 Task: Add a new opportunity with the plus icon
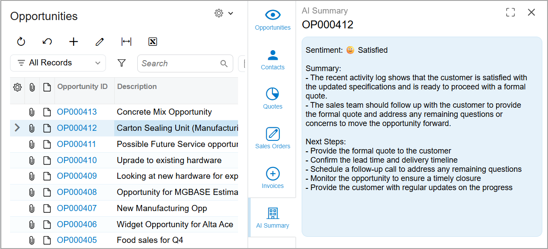coord(74,42)
